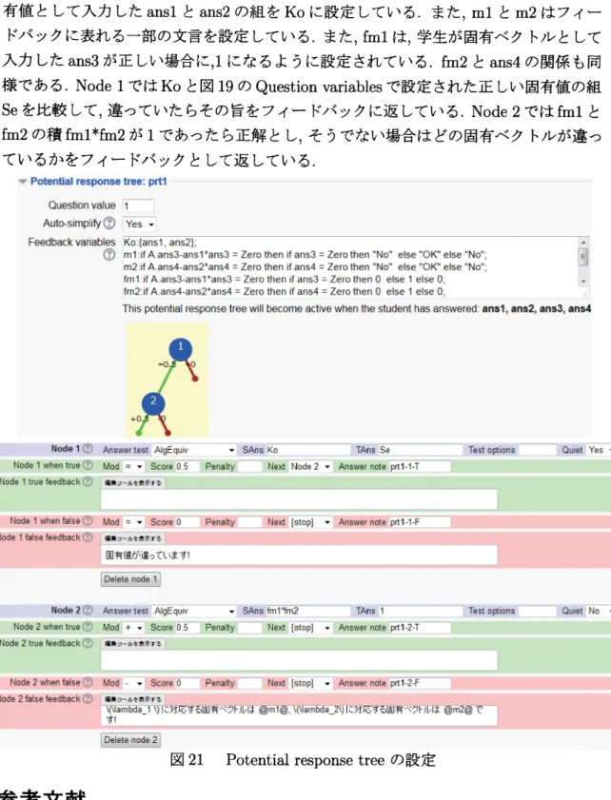Screen dimensions: 611x800
Task: Edit Node 1 when false Score field
Action: click(187, 522)
